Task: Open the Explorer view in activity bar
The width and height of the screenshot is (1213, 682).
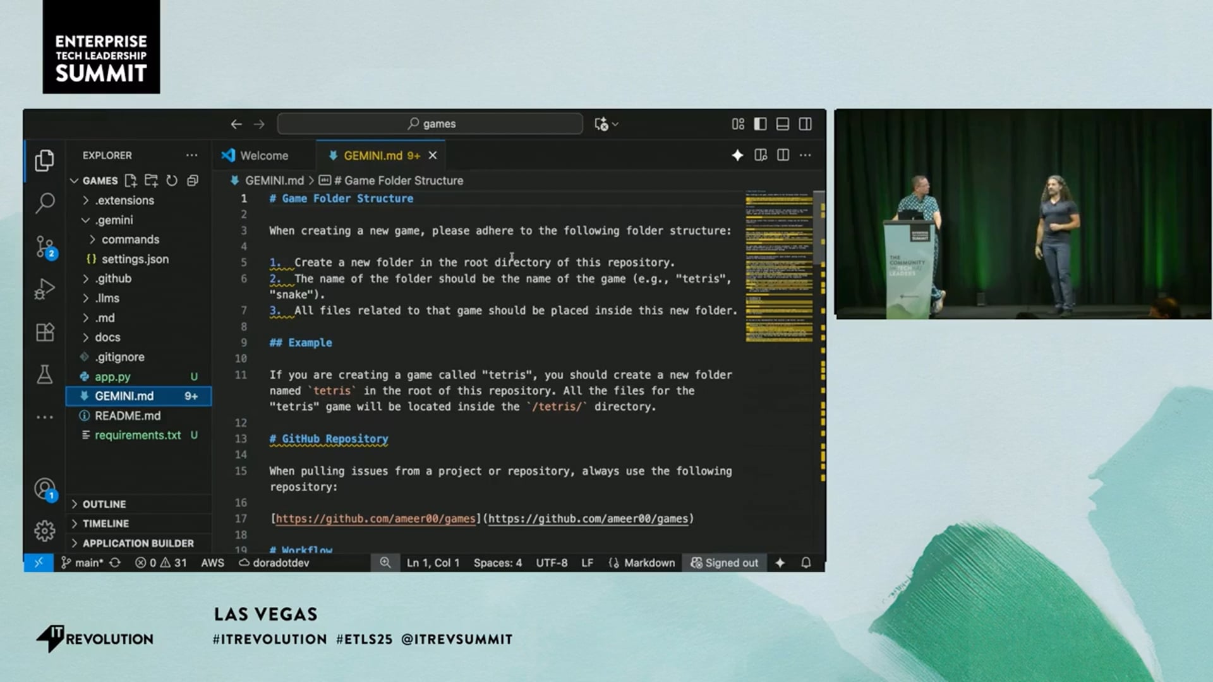Action: pyautogui.click(x=44, y=160)
